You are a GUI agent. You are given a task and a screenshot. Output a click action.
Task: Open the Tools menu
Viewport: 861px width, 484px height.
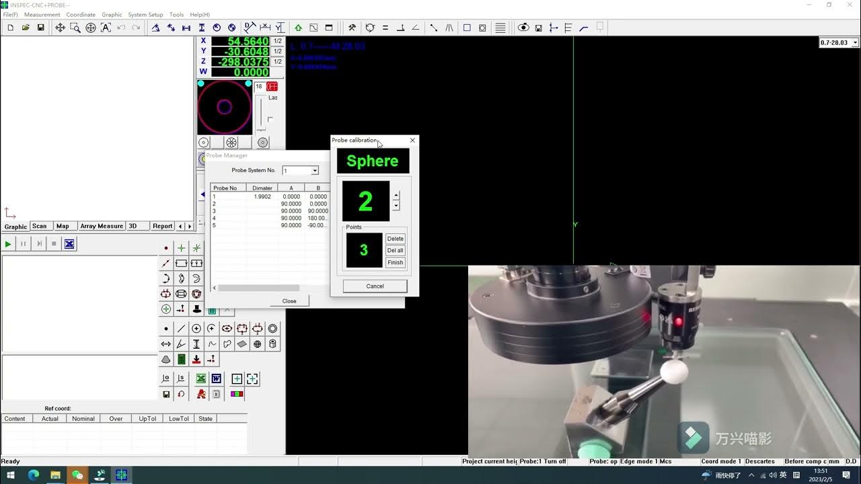[x=176, y=14]
